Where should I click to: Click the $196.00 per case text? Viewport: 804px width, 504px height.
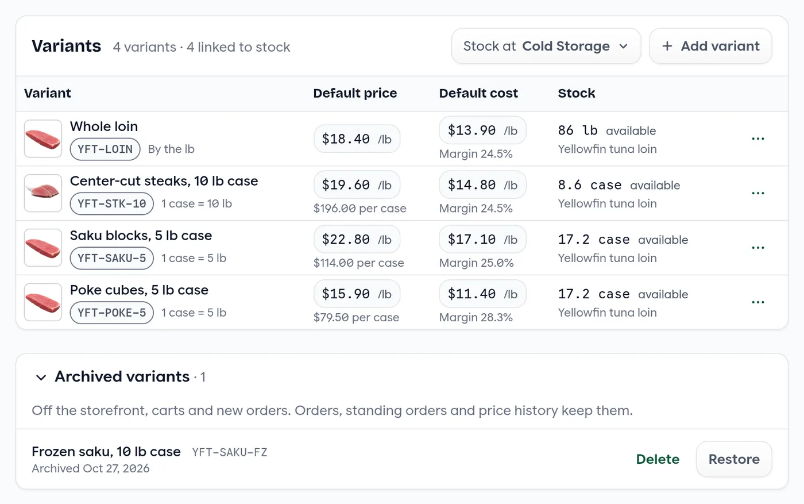(360, 209)
